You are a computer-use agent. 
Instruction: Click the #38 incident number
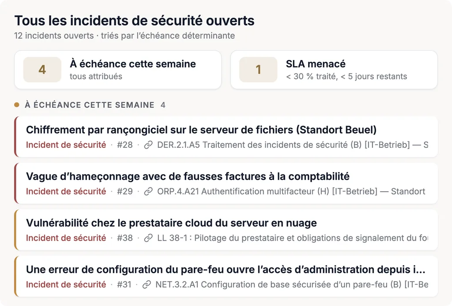tap(125, 238)
